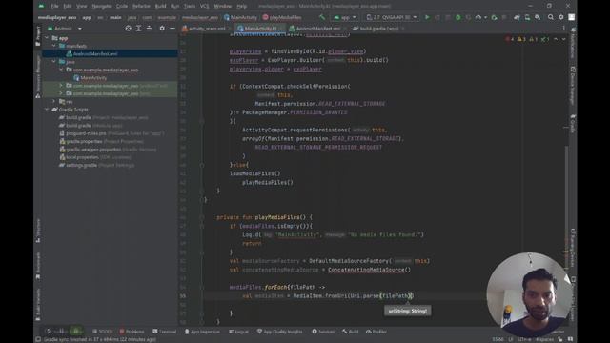Toggle the tool window bars status icon
Image resolution: width=610 pixels, height=343 pixels.
click(x=38, y=339)
